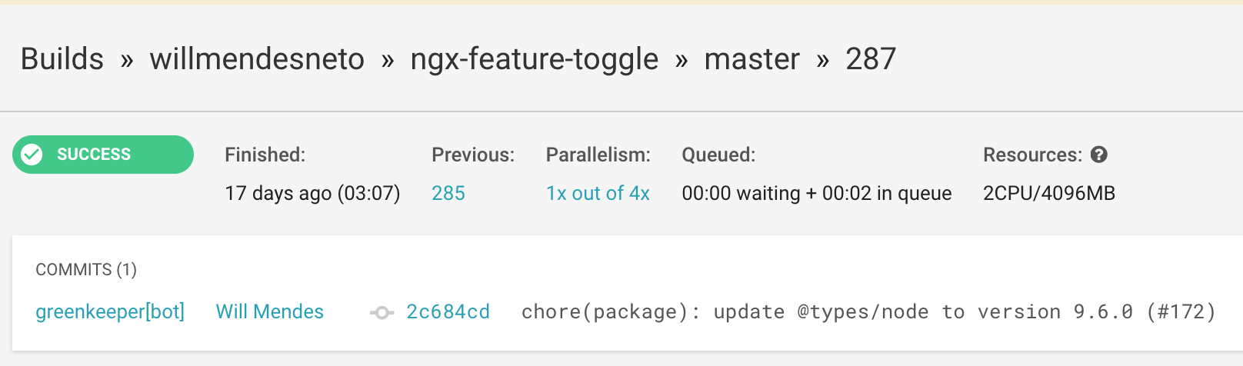Click the green SUCCESS status badge
The height and width of the screenshot is (366, 1243).
pos(103,155)
